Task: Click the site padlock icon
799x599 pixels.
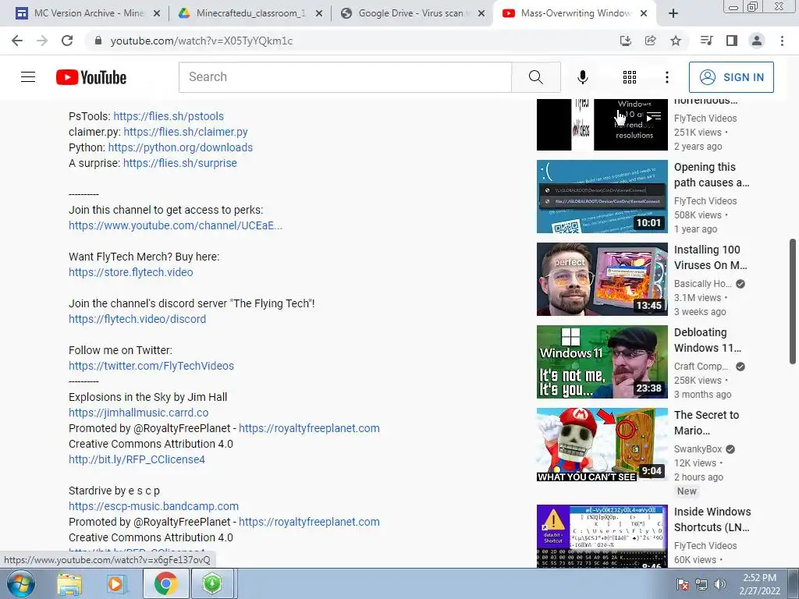Action: tap(98, 41)
